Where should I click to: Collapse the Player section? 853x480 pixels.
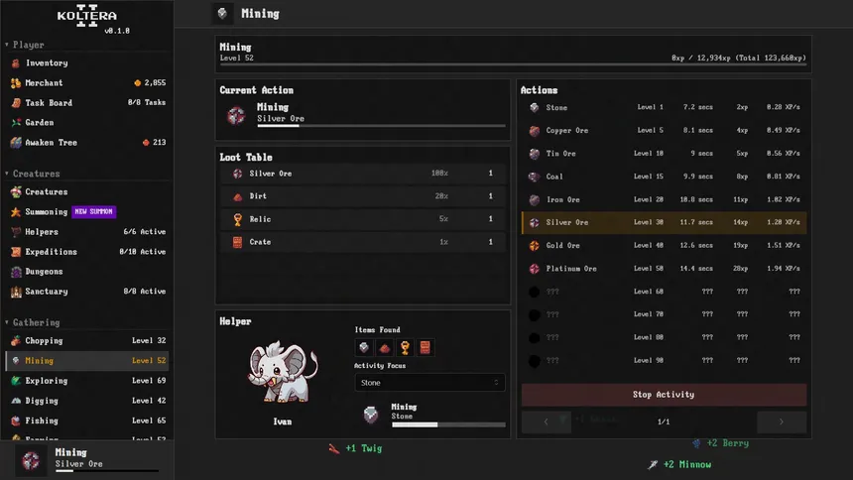point(25,45)
